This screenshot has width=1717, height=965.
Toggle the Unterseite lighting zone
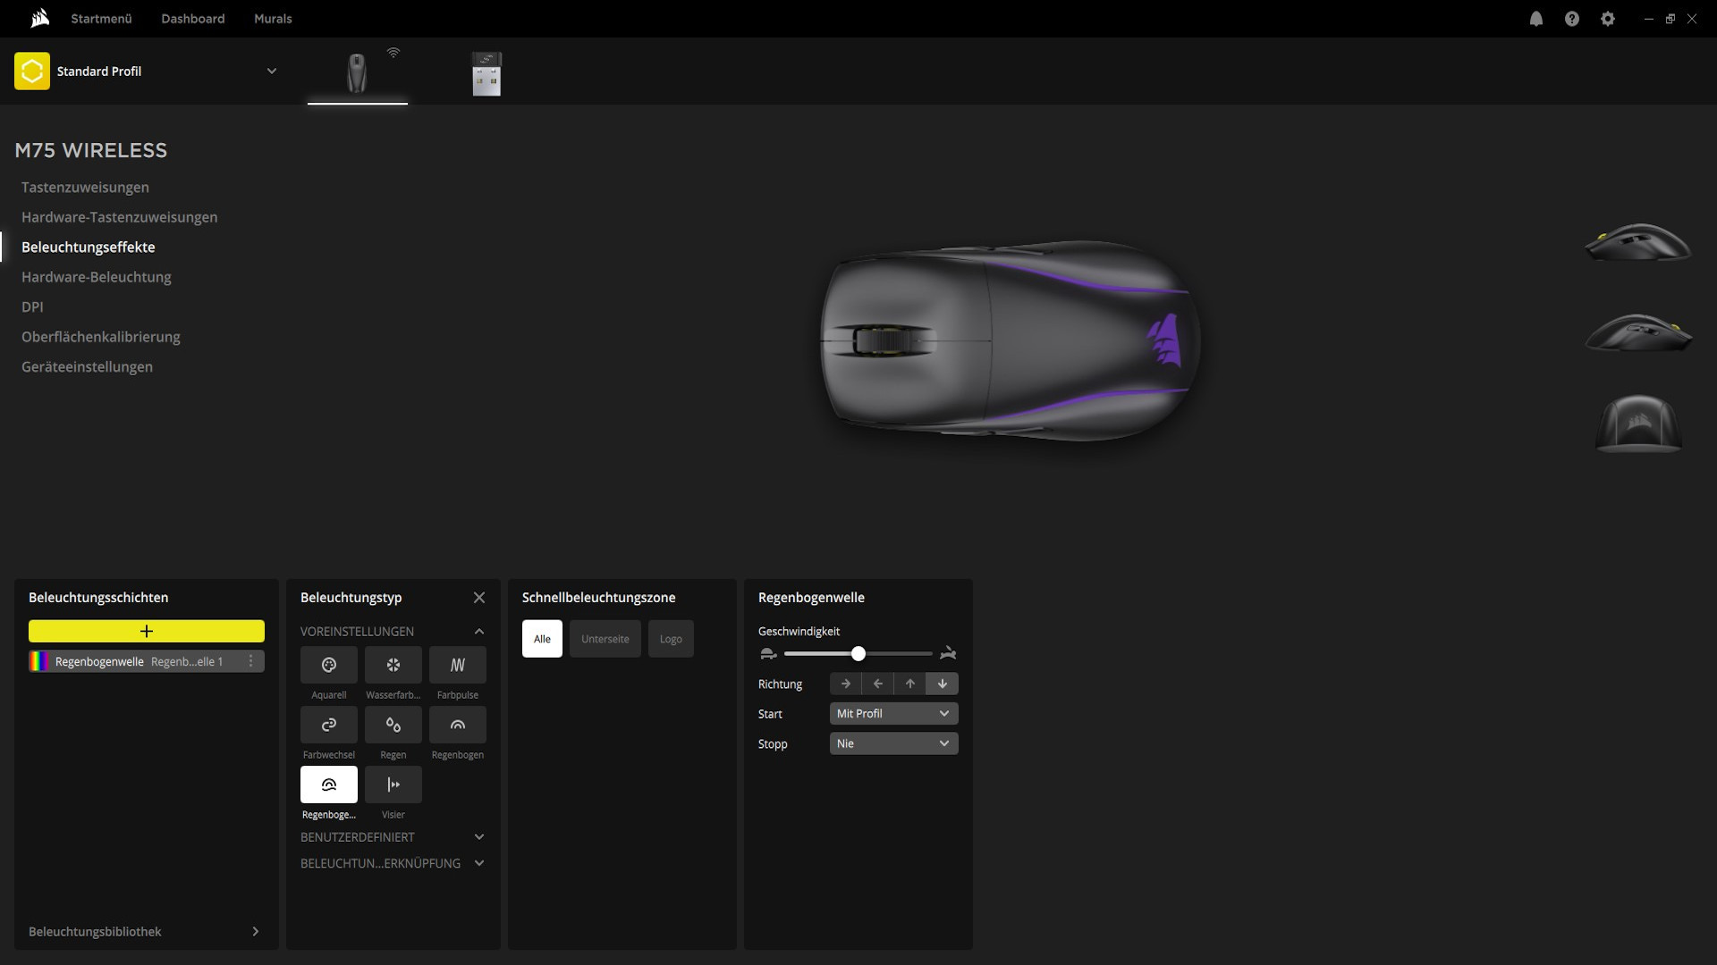point(605,639)
